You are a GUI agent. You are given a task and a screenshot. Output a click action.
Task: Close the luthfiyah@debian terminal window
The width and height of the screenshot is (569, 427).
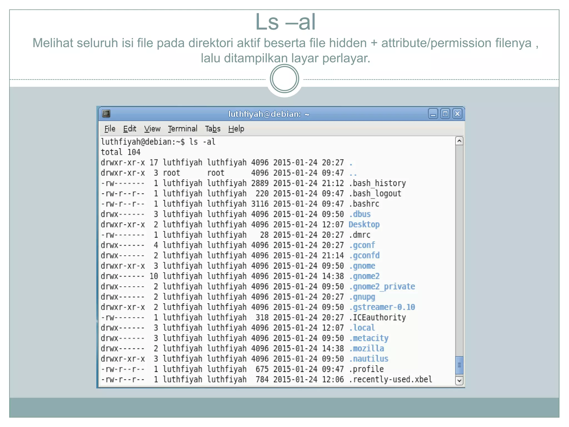coord(457,114)
